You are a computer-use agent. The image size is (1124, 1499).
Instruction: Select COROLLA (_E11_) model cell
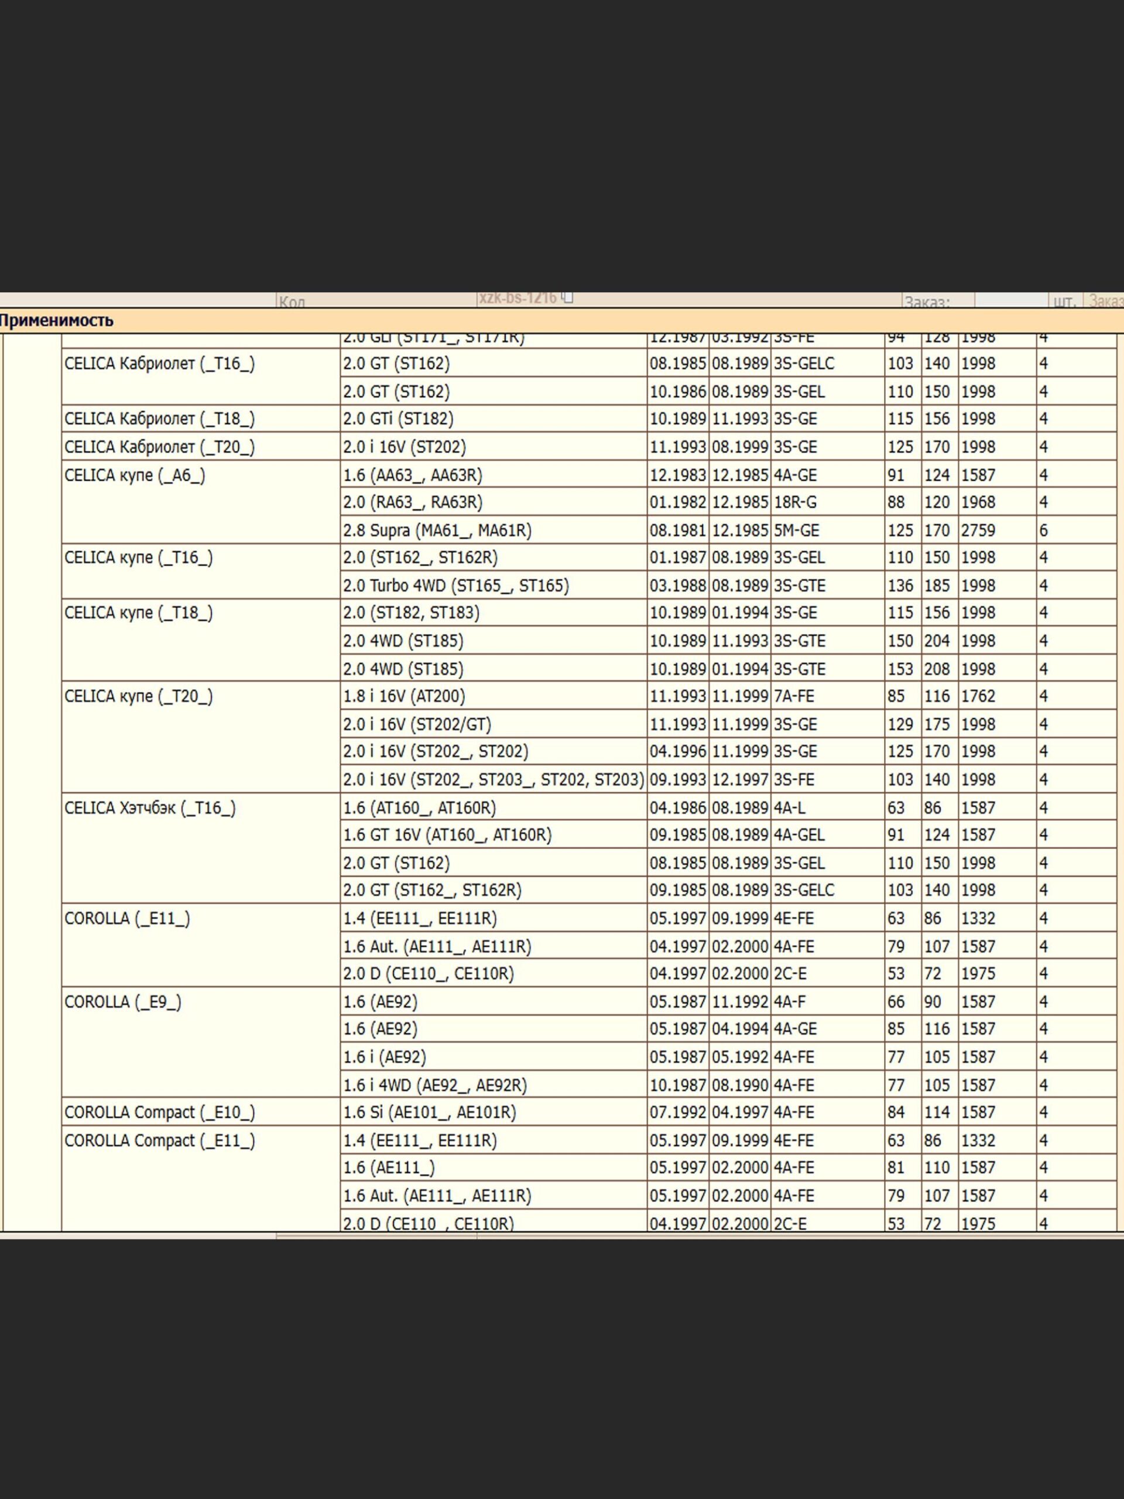coord(128,919)
